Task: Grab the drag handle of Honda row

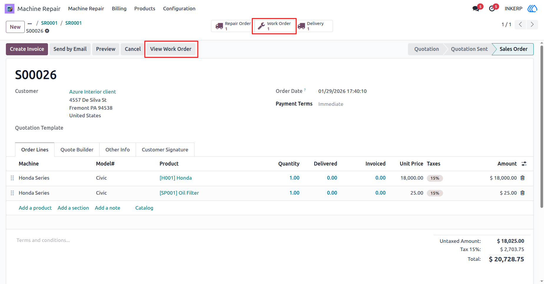Action: pyautogui.click(x=12, y=178)
